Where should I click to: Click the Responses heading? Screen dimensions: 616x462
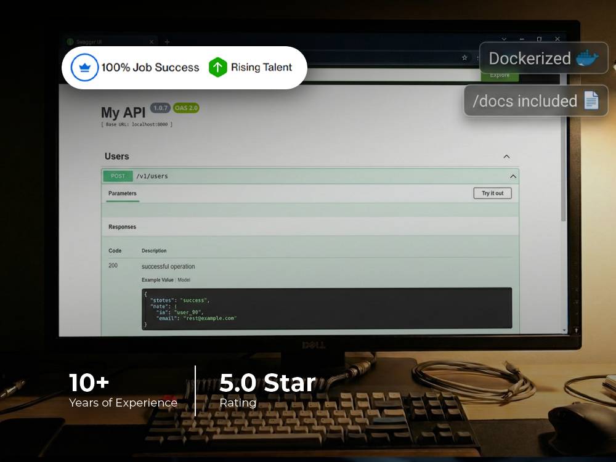[122, 227]
